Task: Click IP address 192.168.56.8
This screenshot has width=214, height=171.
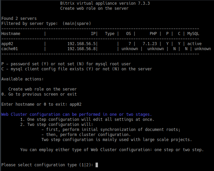Action: point(81,49)
